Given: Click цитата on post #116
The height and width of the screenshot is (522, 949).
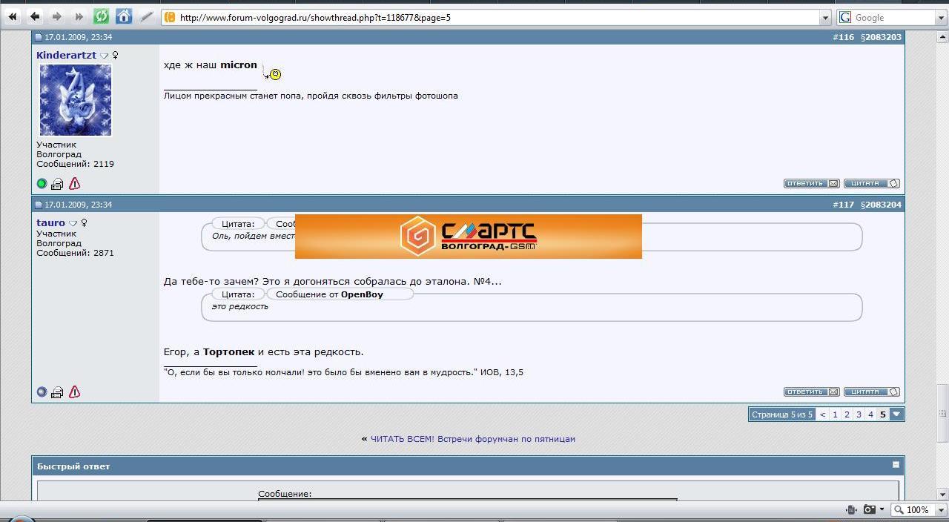Looking at the screenshot, I should tap(871, 183).
